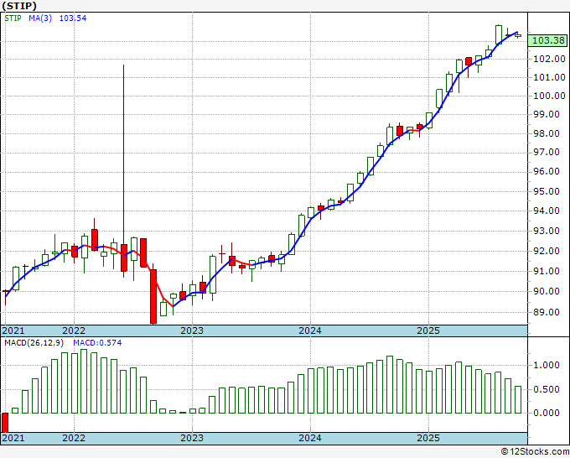The height and width of the screenshot is (458, 570).
Task: Click the 1.000 MACD axis label
Action: click(546, 365)
